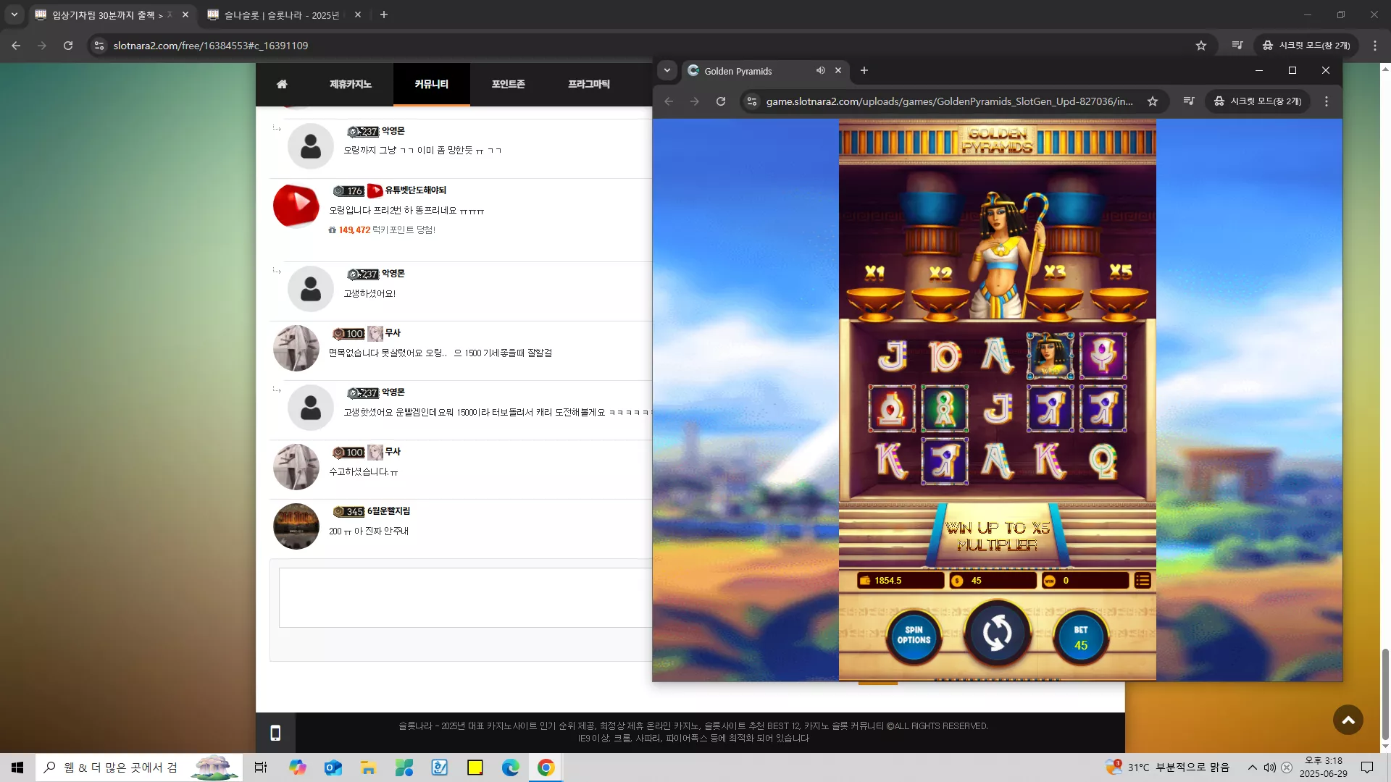The width and height of the screenshot is (1391, 782).
Task: Open the volume control in system tray
Action: pos(1269,768)
